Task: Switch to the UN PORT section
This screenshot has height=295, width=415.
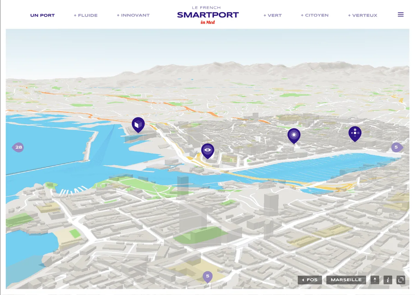Action: point(43,15)
